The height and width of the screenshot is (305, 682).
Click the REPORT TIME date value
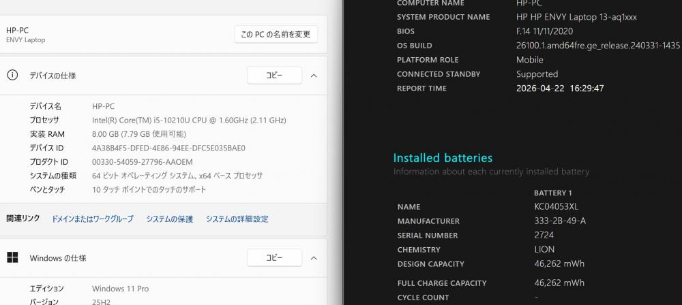pos(560,89)
